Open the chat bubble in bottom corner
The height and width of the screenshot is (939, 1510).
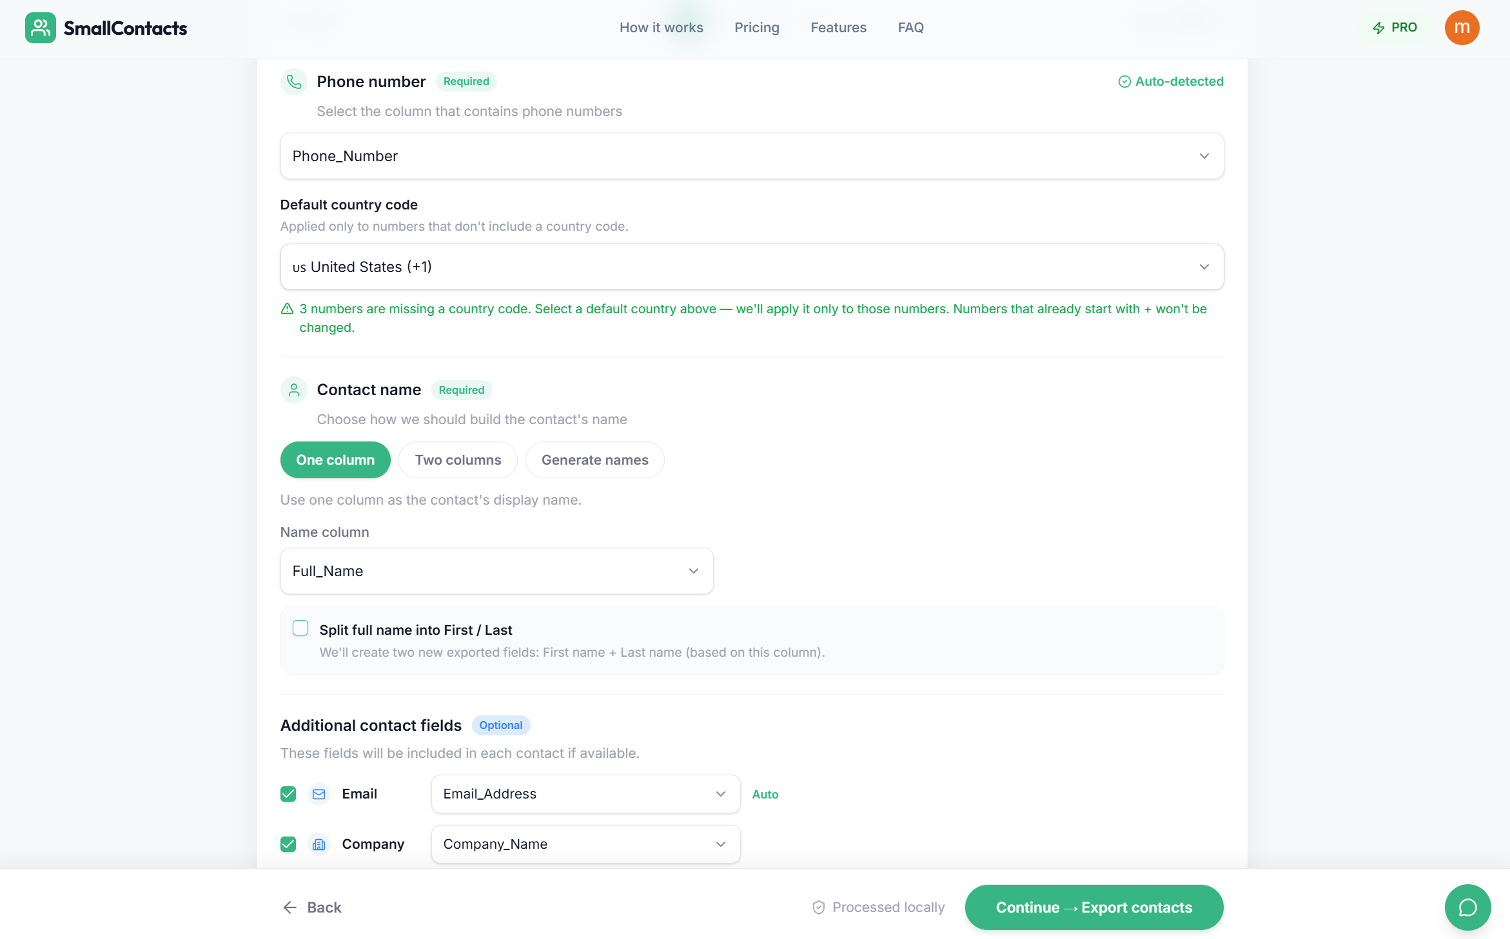click(x=1467, y=907)
